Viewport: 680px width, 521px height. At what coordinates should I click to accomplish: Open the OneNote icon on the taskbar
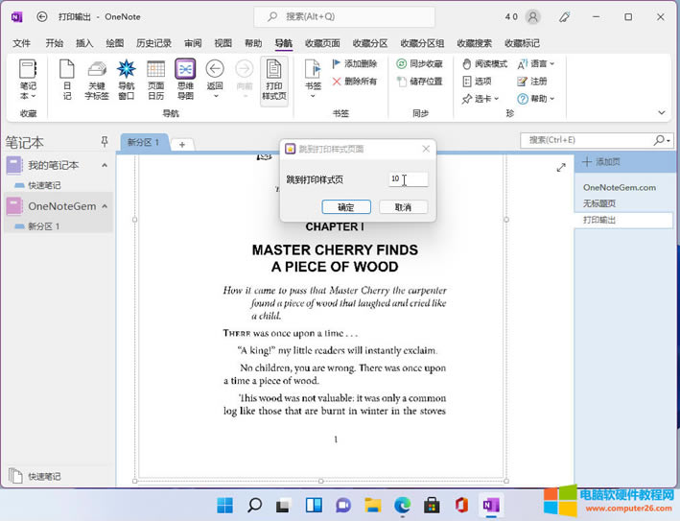coord(491,505)
